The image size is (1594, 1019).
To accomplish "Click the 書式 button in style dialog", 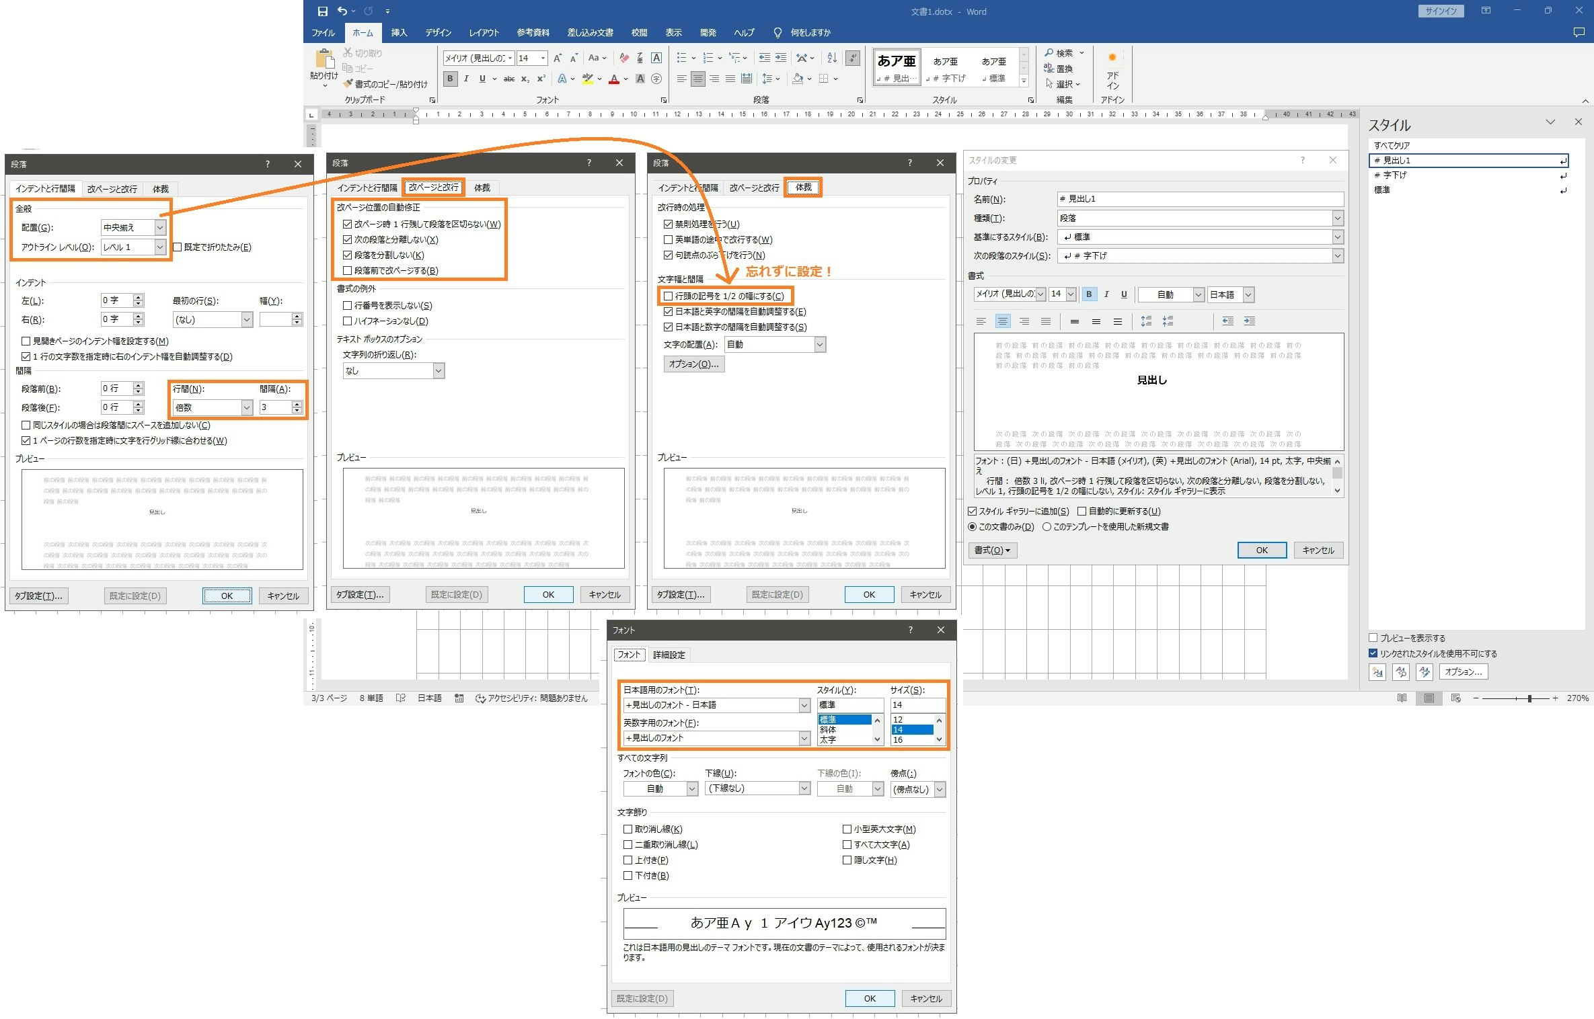I will coord(992,550).
